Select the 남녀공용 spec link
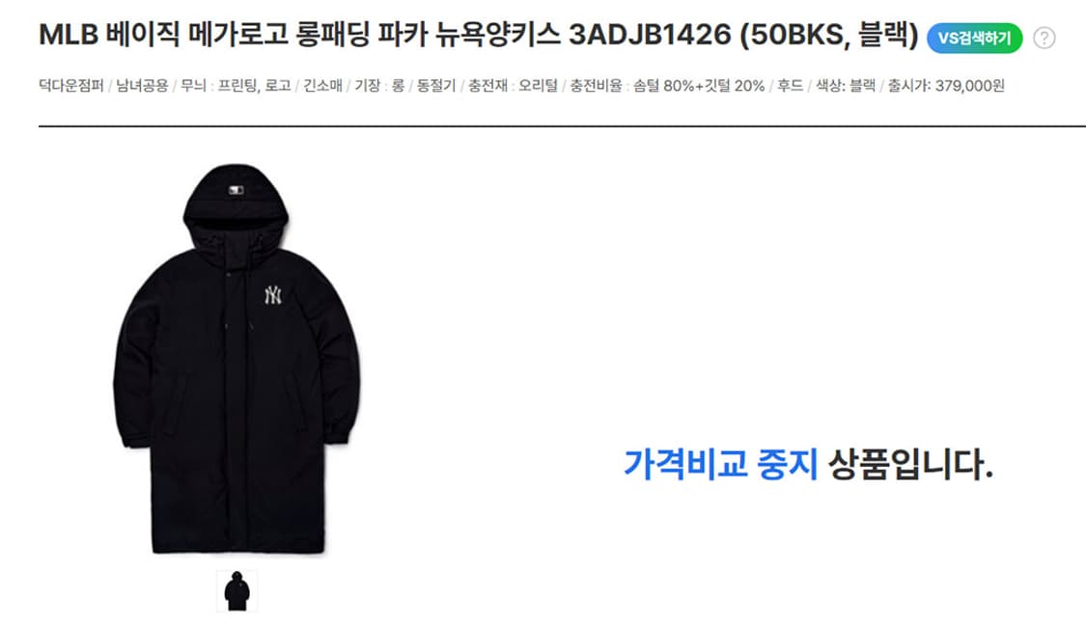Viewport: 1086px width, 623px height. (x=142, y=86)
